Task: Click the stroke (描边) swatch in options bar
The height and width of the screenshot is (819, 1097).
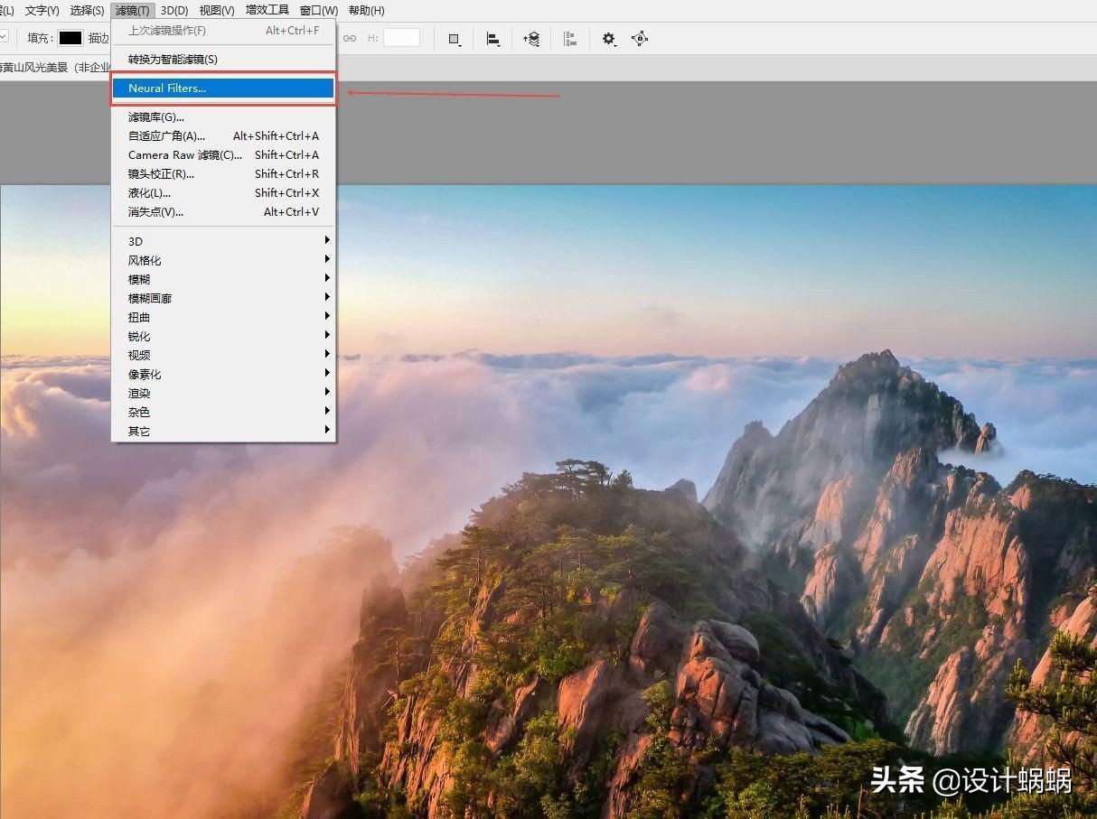Action: 98,38
